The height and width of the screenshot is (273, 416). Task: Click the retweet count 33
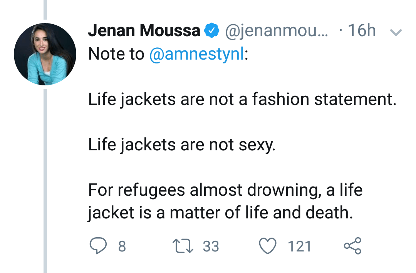[211, 246]
